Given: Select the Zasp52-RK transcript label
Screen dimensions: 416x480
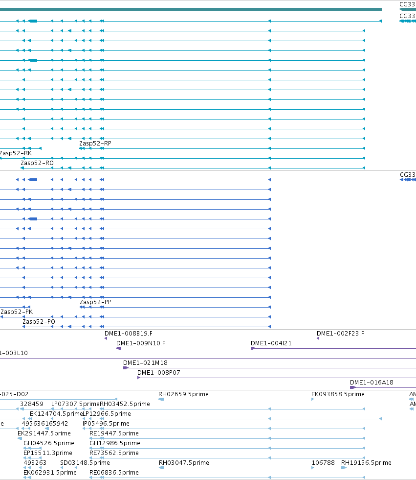Looking at the screenshot, I should (x=16, y=153).
